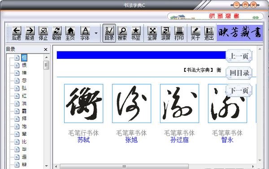This screenshot has width=269, height=169.
Task: Start 滚屏 auto-scroll
Action: click(x=165, y=33)
